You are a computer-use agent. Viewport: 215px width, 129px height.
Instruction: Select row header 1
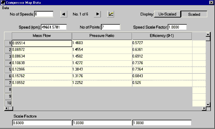pyautogui.click(x=8, y=43)
